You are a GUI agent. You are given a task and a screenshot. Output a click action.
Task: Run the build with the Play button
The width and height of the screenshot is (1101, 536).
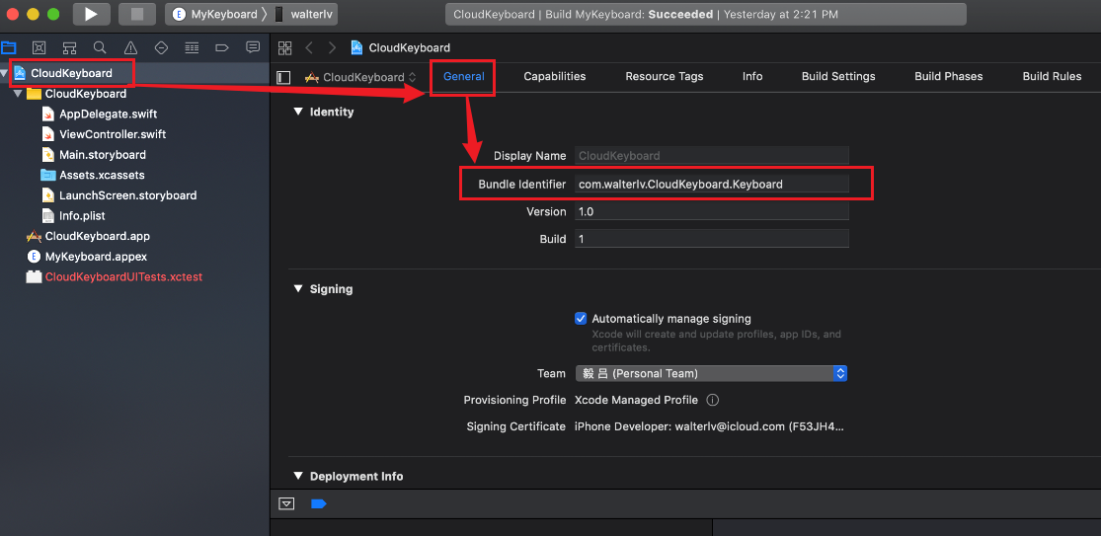pyautogui.click(x=91, y=14)
